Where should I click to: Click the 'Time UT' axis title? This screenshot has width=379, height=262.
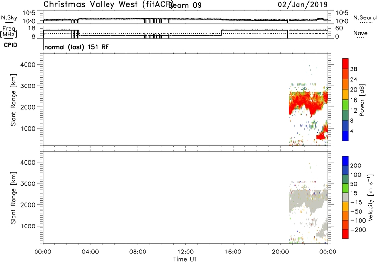tap(185, 259)
